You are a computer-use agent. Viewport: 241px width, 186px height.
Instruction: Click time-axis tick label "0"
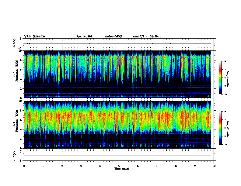(x=24, y=166)
